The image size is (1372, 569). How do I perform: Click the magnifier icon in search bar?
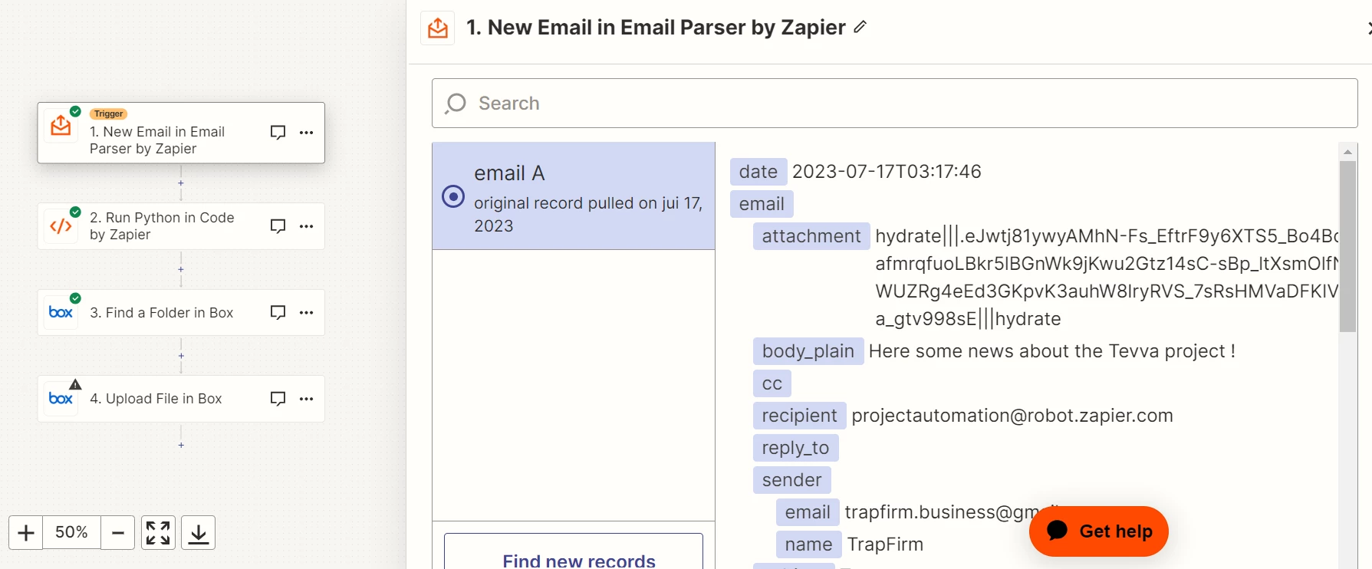[456, 103]
